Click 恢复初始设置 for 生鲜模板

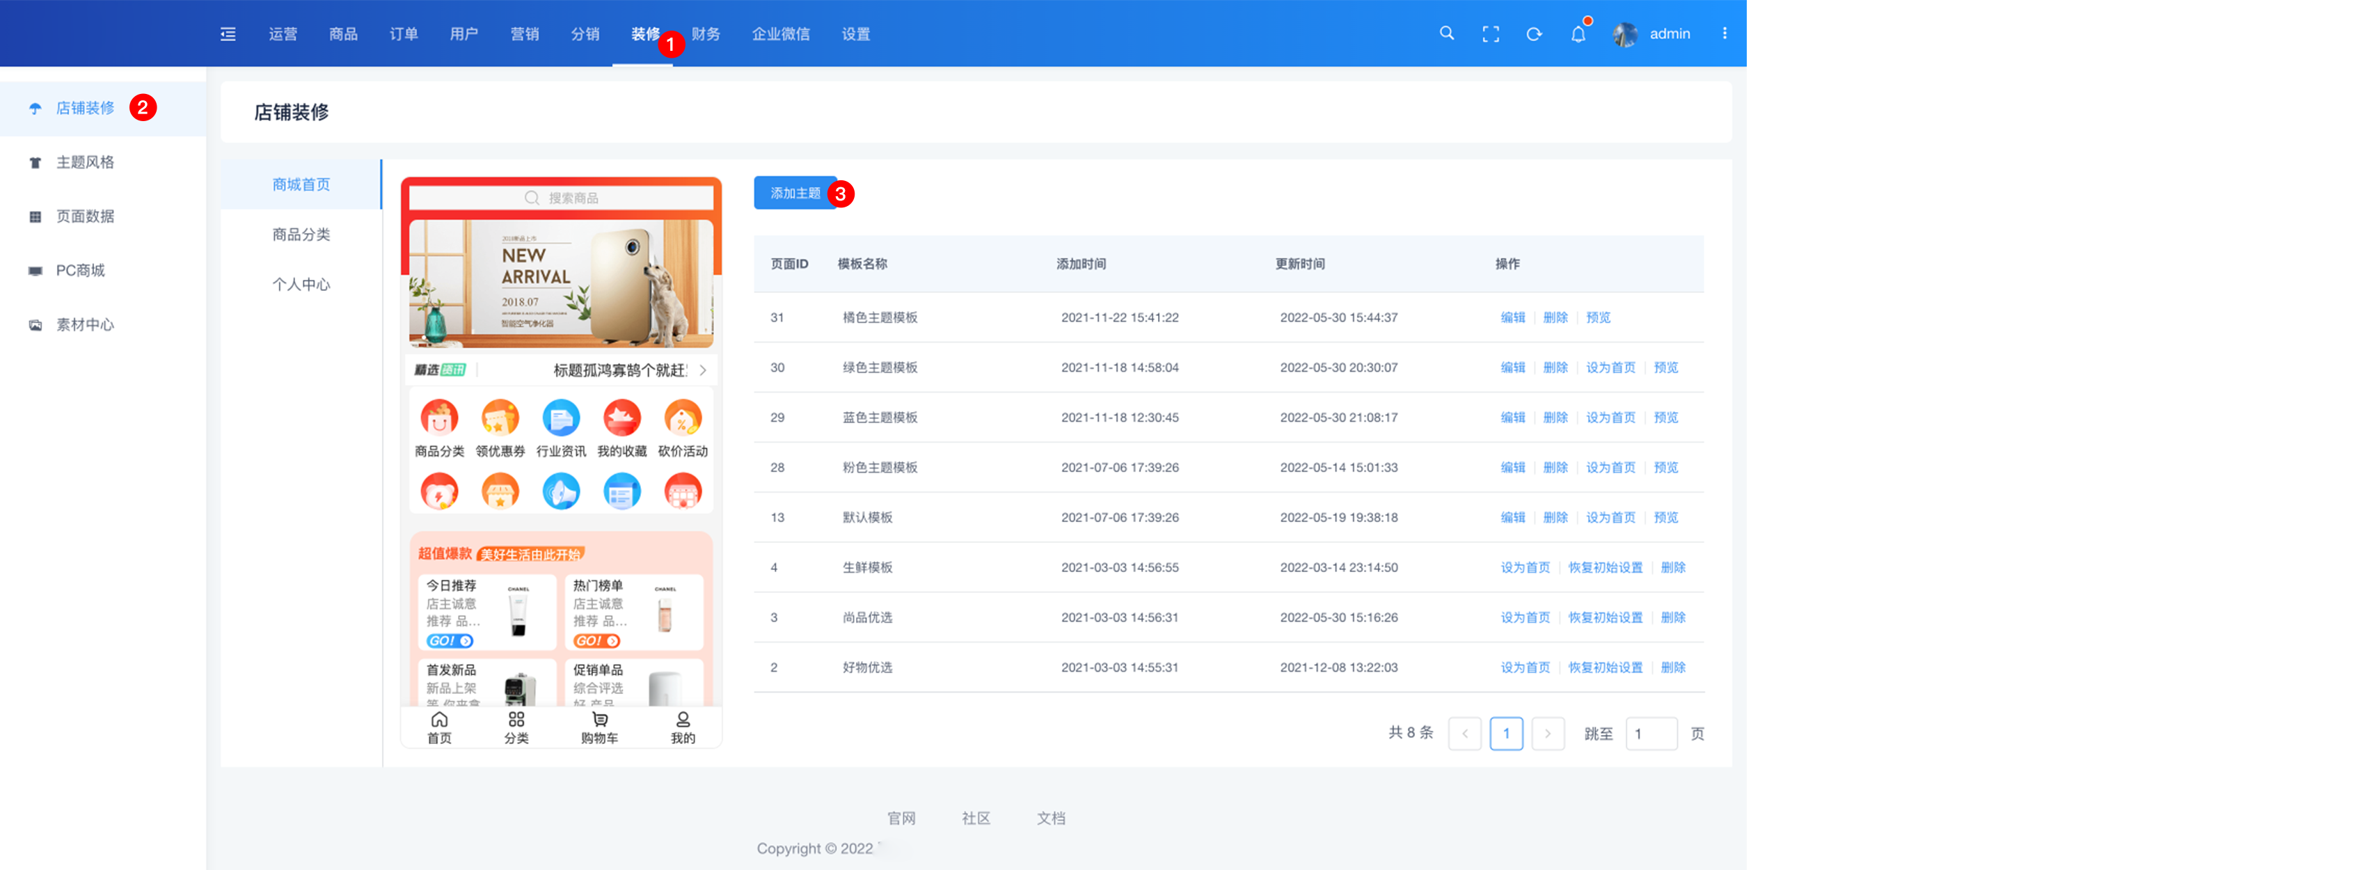1604,567
